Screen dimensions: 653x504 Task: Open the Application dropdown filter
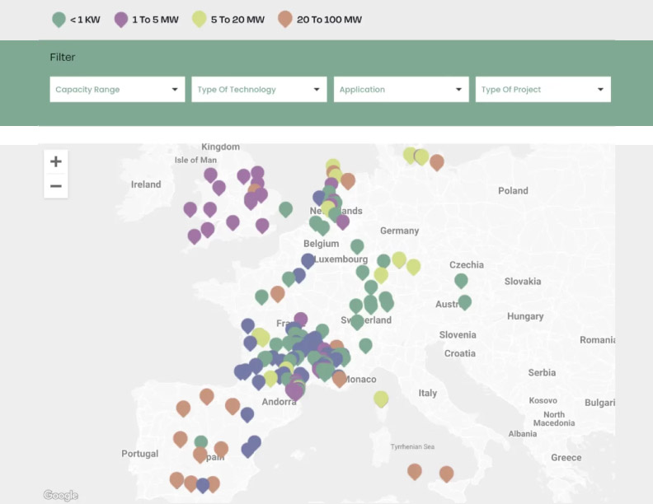[x=401, y=90]
